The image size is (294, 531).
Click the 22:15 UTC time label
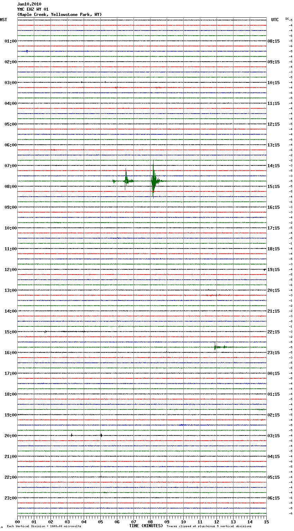(274, 332)
